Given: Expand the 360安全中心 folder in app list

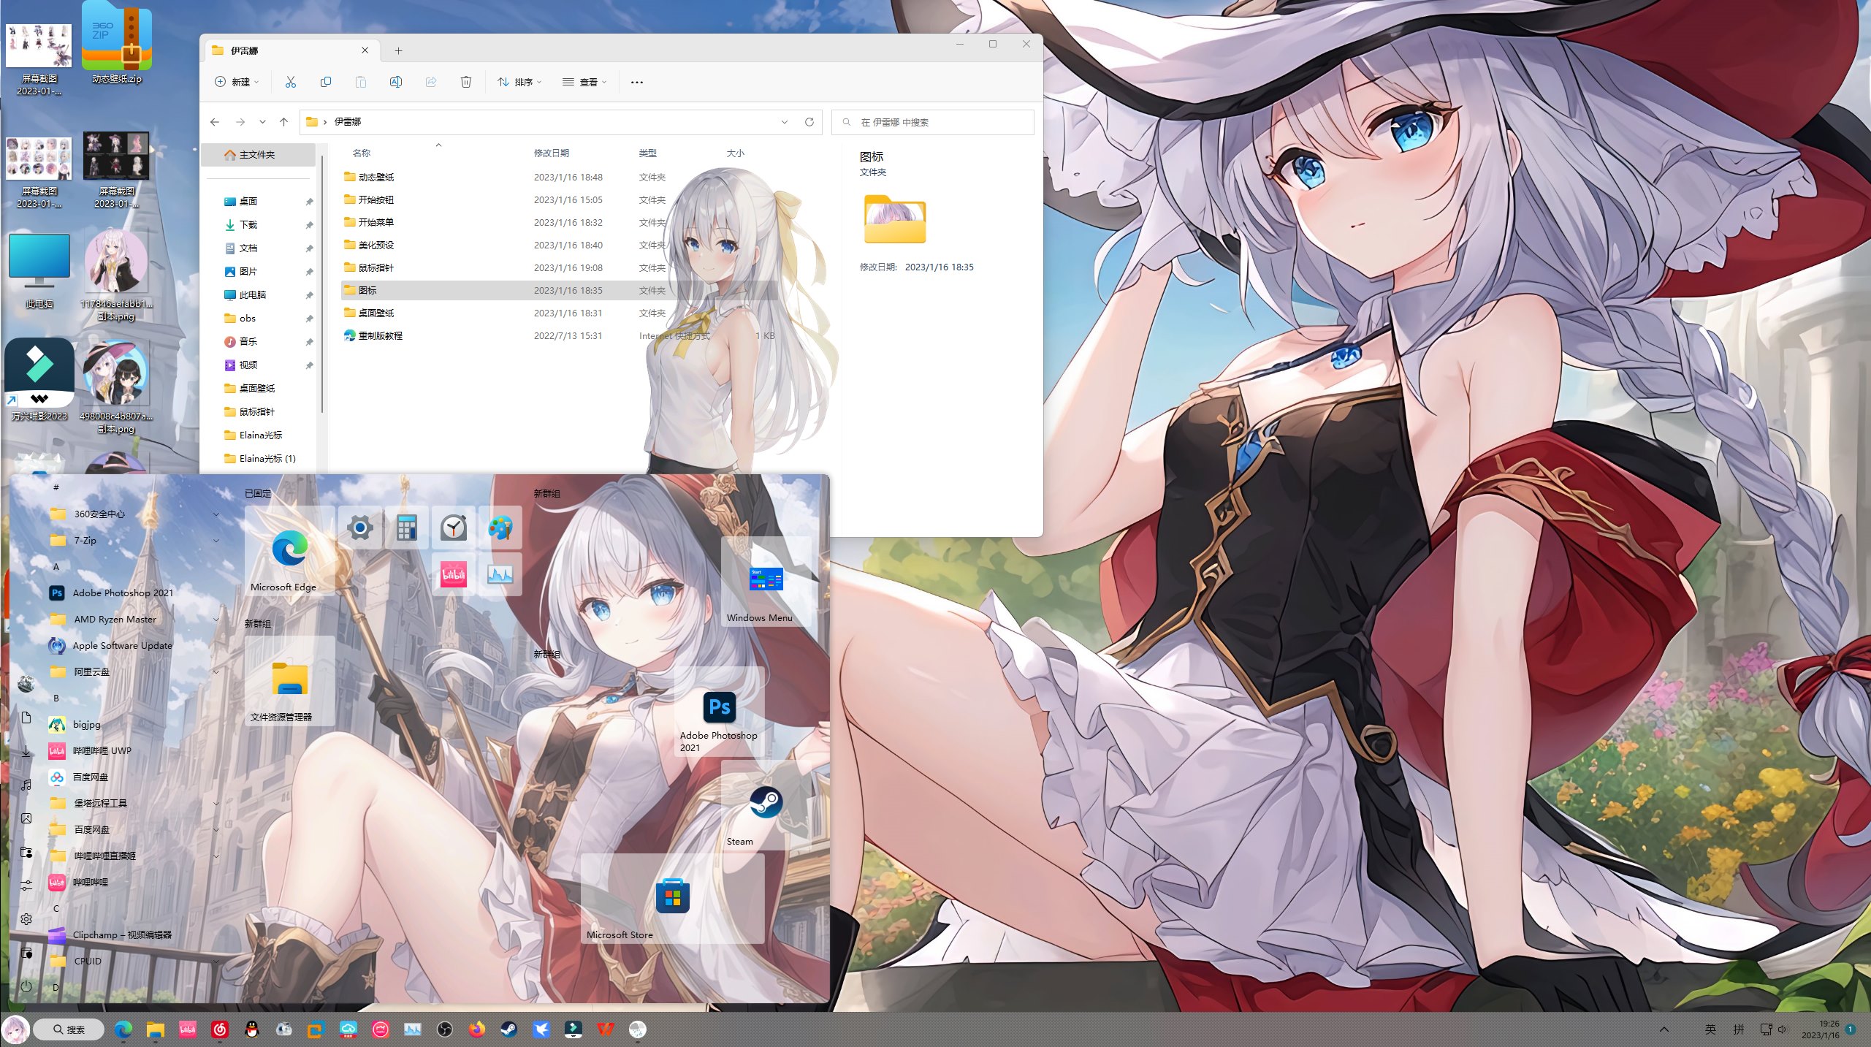Looking at the screenshot, I should [216, 514].
